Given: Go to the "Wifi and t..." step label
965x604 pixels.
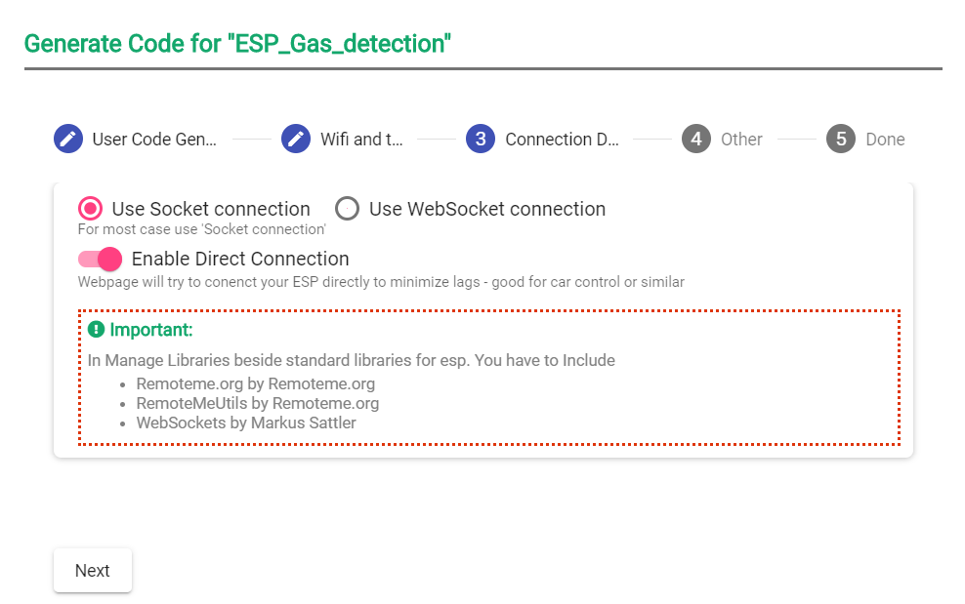Looking at the screenshot, I should (x=361, y=140).
